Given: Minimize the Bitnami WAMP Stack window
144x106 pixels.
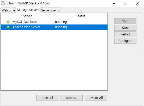Looking at the screenshot, I should pyautogui.click(x=114, y=3).
